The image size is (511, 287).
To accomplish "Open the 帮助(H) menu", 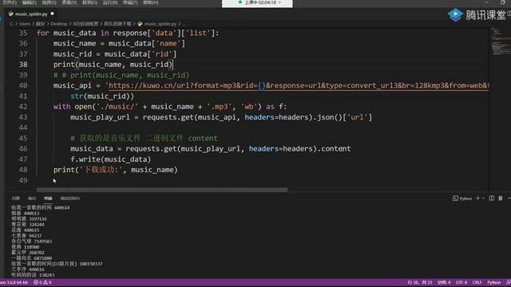I will [x=151, y=2].
